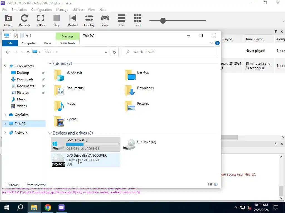
Task: Select the Music folder in Folders group
Action: 65,106
